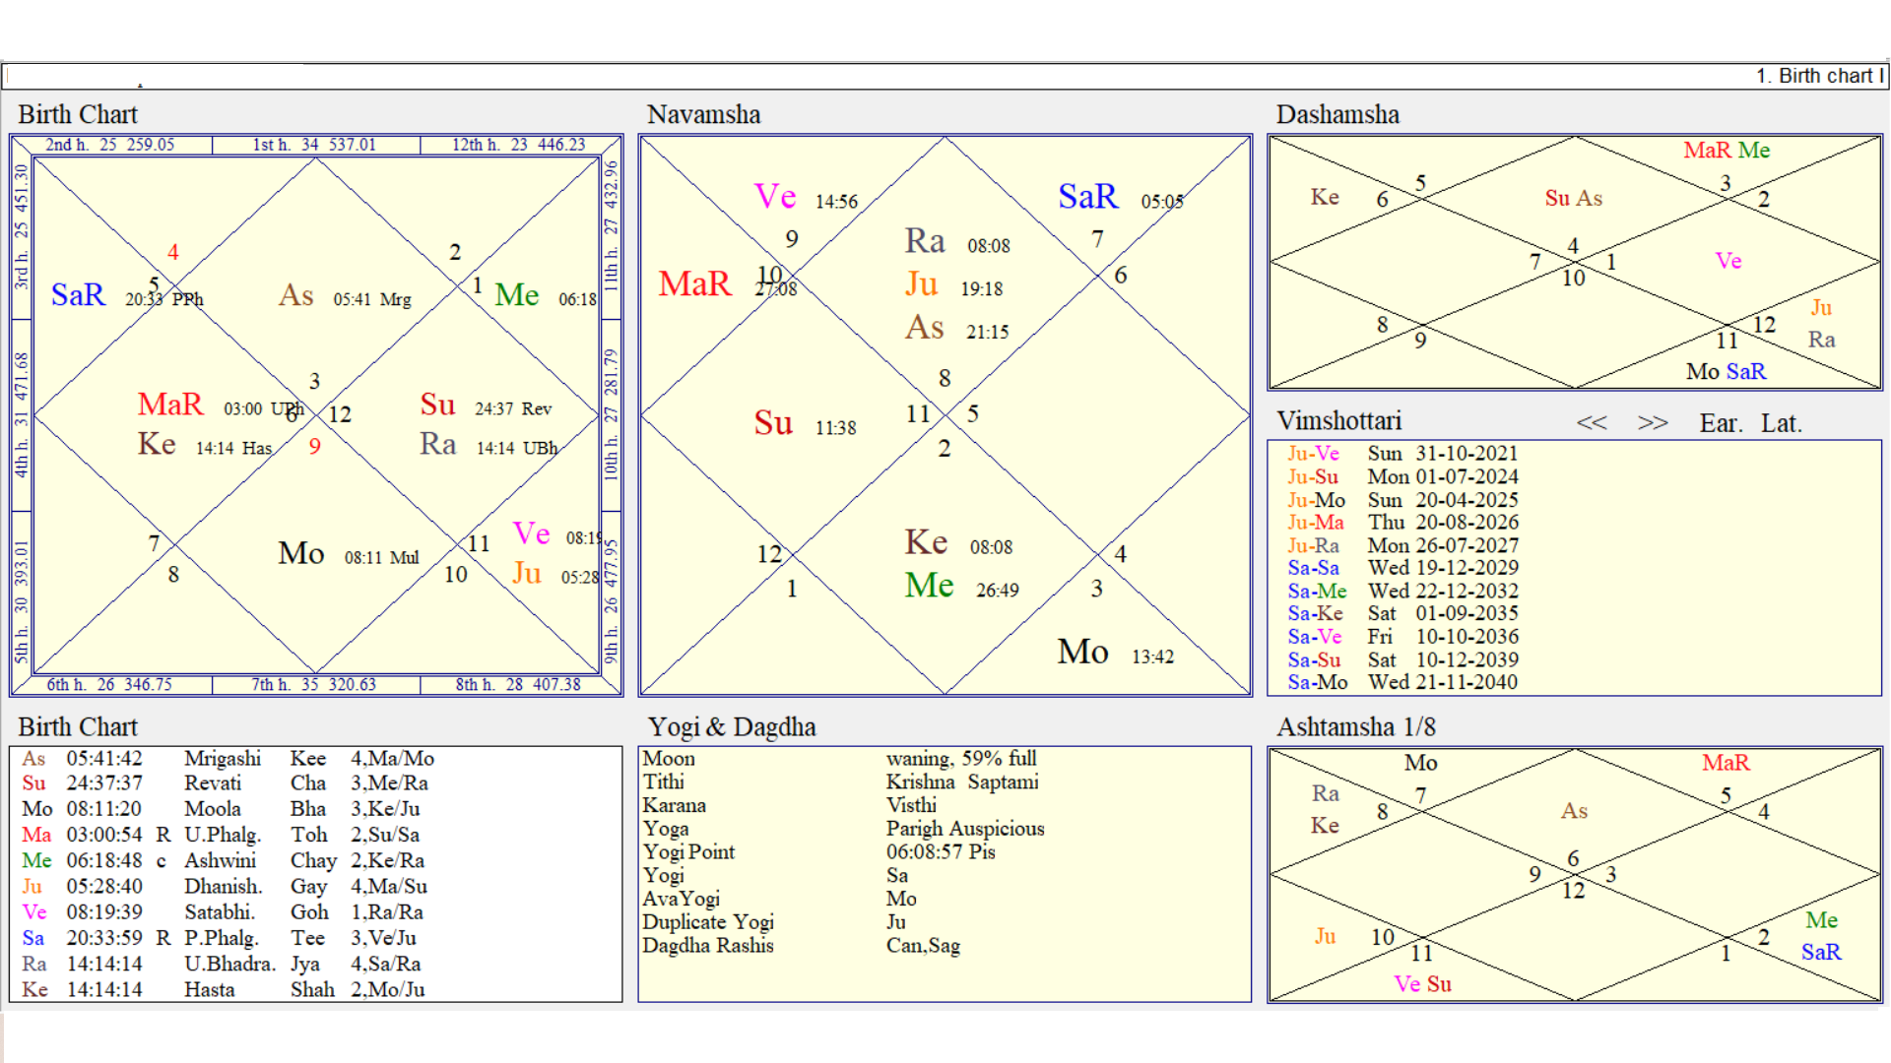Click the Ve Su label in Ashtamsha chart
This screenshot has width=1891, height=1063.
1422,983
